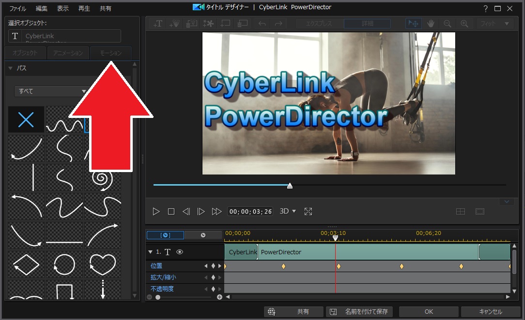Zoom out the keyframe timeline with minus
This screenshot has height=320, width=525.
[x=149, y=297]
